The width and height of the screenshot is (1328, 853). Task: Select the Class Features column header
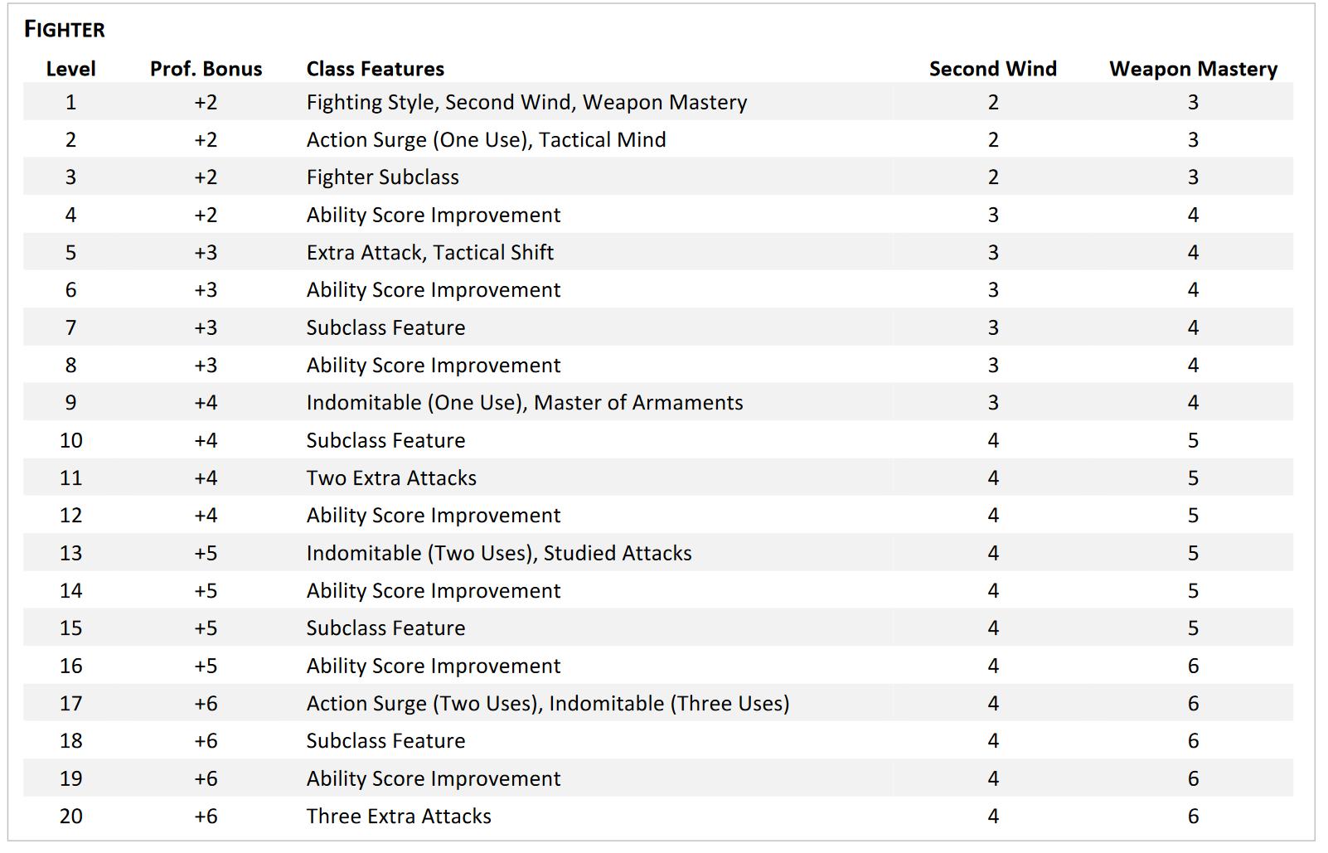(x=375, y=69)
